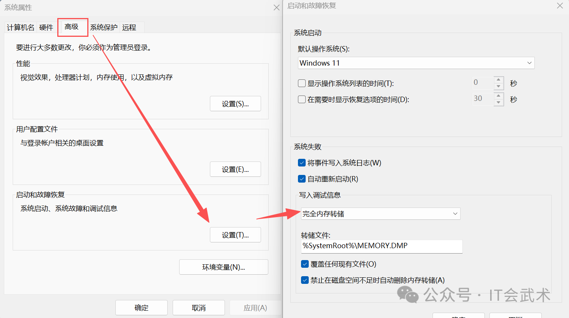
Task: Toggle 将事件写入系统日志(W) checkbox
Action: coord(302,163)
